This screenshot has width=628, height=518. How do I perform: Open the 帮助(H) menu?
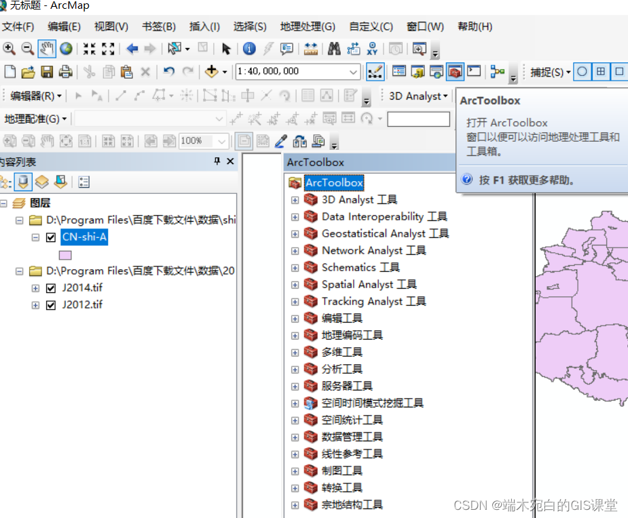point(475,27)
